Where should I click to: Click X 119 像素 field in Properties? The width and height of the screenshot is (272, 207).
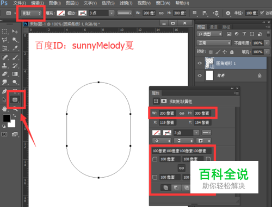pos(167,123)
